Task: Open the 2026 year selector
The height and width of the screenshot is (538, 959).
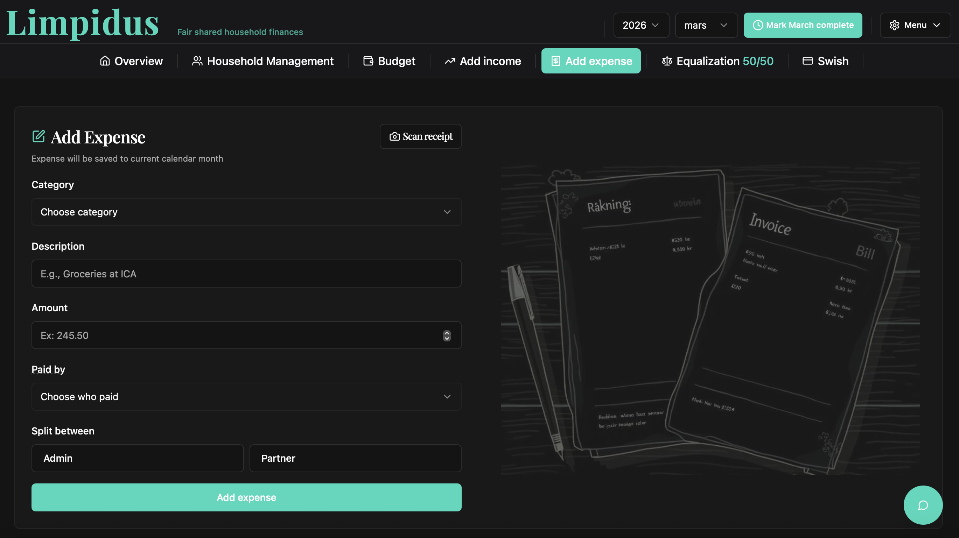Action: coord(641,25)
